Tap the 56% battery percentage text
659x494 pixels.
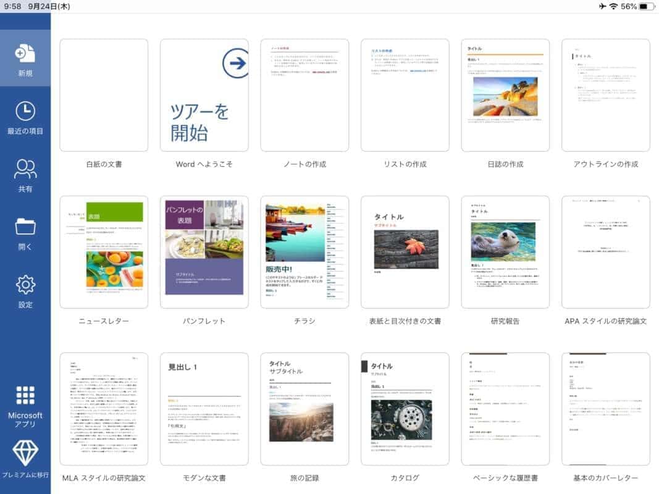(x=629, y=6)
